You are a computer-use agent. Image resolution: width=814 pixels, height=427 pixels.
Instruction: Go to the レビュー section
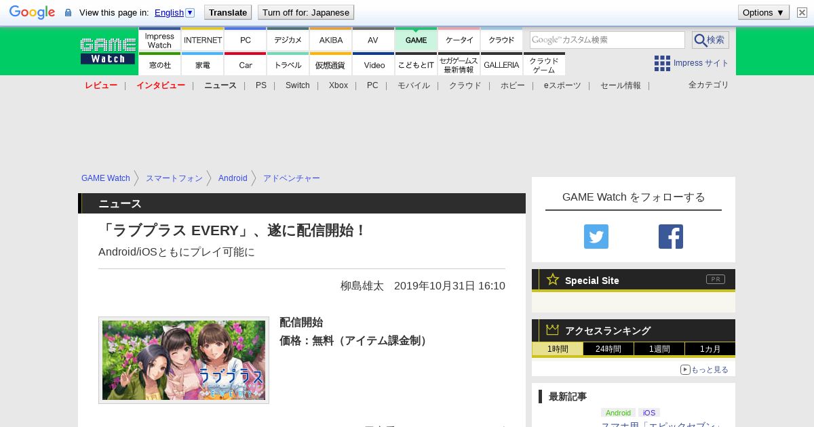tap(101, 85)
